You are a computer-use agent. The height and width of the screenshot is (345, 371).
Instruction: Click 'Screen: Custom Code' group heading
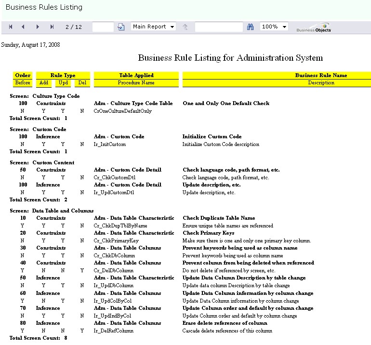(x=38, y=130)
